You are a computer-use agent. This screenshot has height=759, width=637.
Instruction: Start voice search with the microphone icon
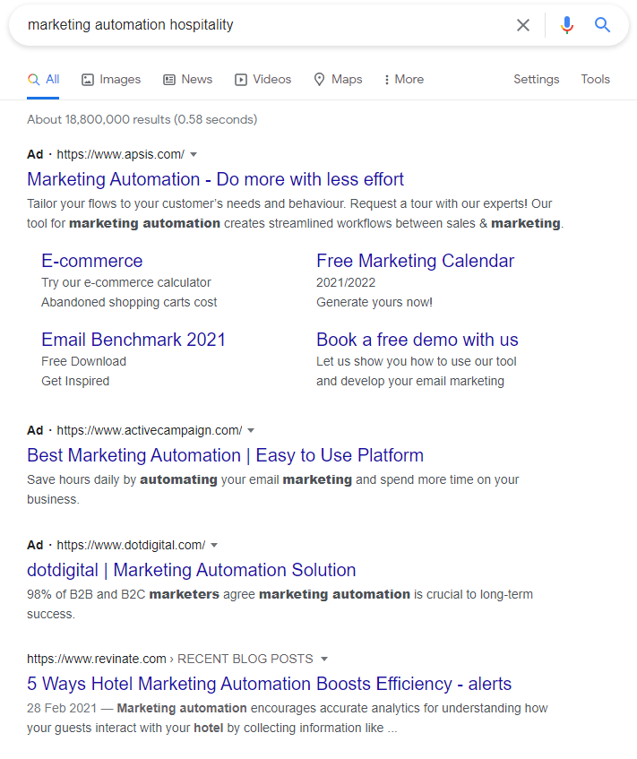[x=567, y=25]
